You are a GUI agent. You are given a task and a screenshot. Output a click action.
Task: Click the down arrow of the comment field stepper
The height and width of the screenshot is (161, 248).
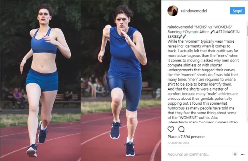(x=235, y=155)
